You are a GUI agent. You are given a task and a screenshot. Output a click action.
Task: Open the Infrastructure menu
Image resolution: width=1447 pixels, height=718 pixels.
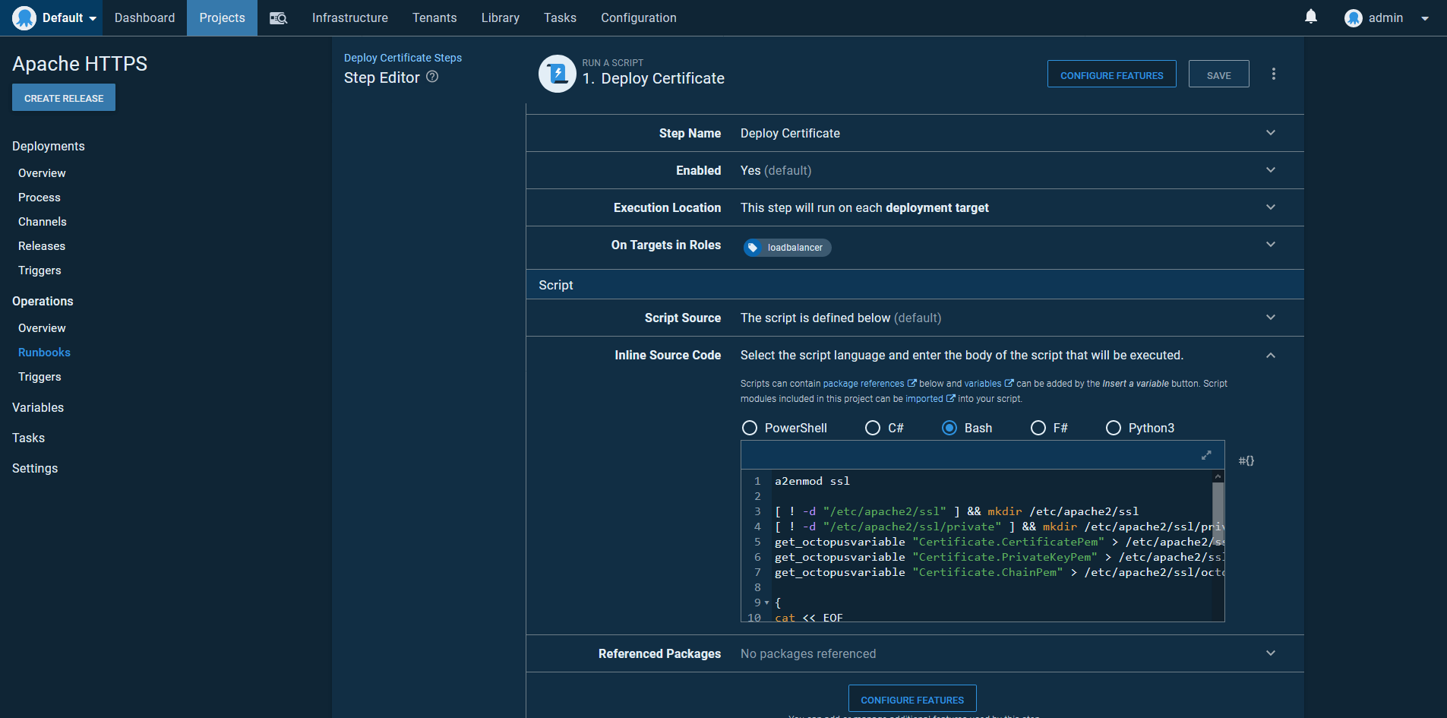pyautogui.click(x=349, y=18)
